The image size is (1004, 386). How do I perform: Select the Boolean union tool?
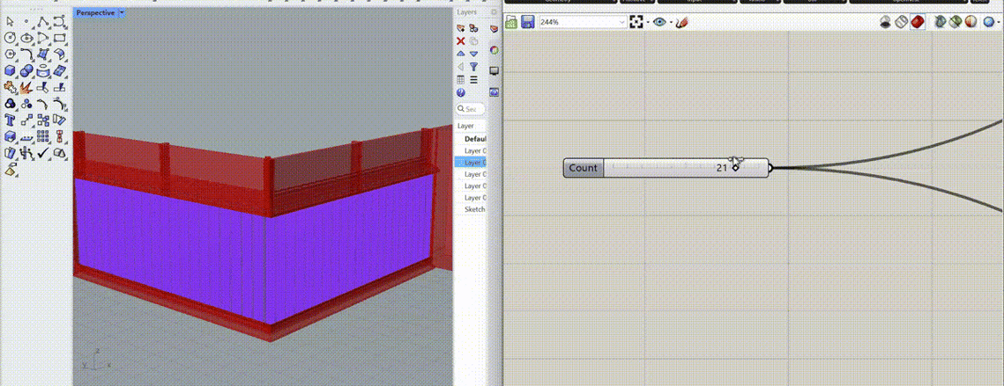click(26, 71)
